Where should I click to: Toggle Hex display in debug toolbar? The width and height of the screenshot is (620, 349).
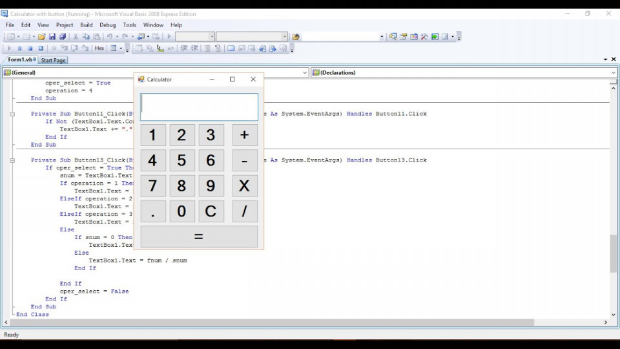click(99, 48)
